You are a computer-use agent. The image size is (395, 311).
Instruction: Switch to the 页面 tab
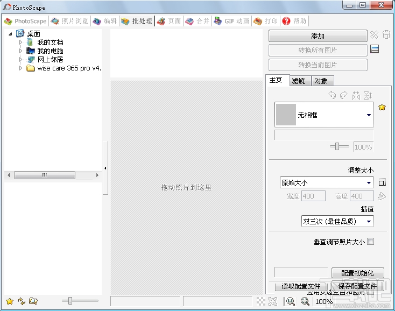[x=169, y=21]
